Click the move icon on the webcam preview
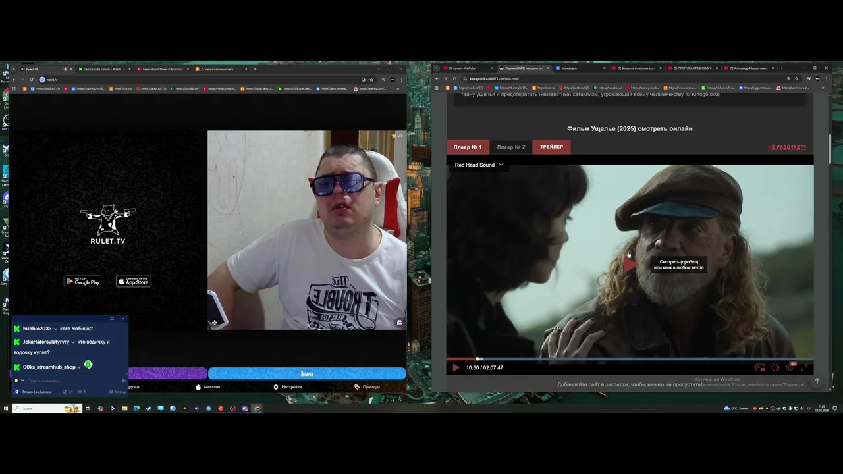 [215, 323]
